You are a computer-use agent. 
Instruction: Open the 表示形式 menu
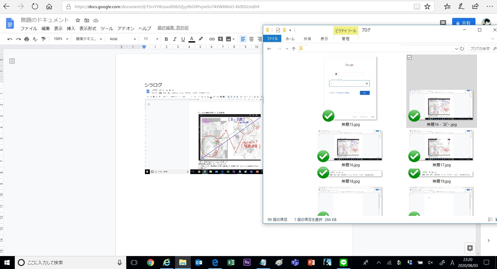click(88, 28)
